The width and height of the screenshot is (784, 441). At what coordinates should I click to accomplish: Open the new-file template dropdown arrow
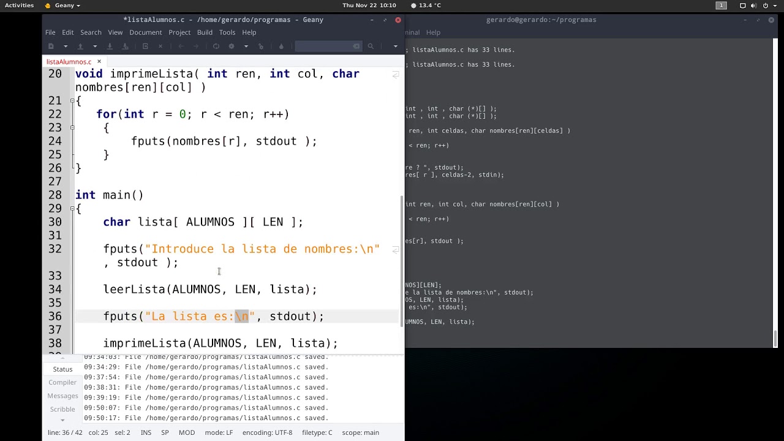pyautogui.click(x=65, y=46)
